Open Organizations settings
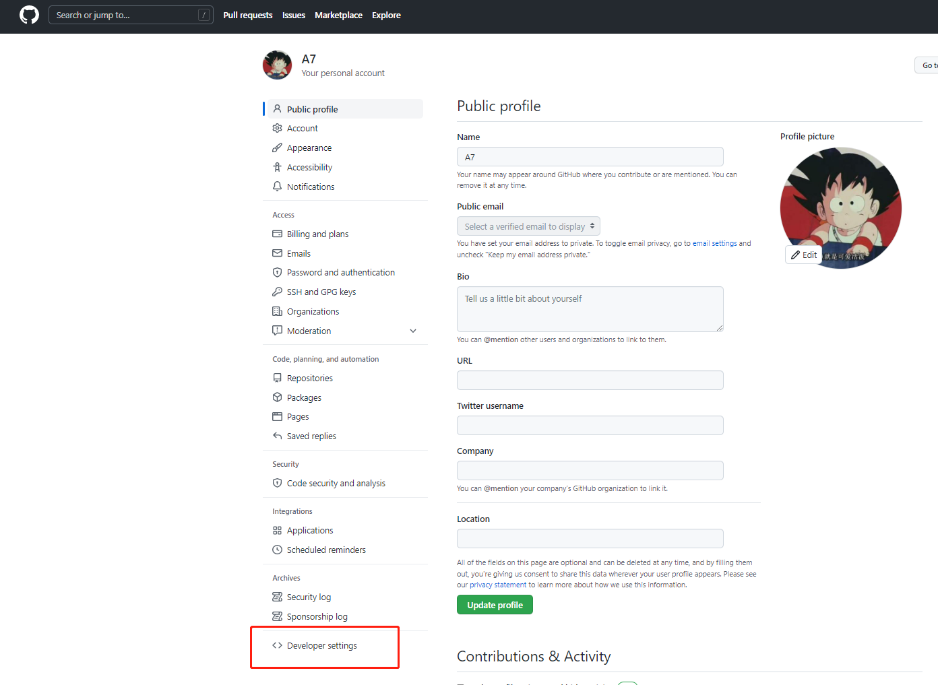 tap(313, 311)
